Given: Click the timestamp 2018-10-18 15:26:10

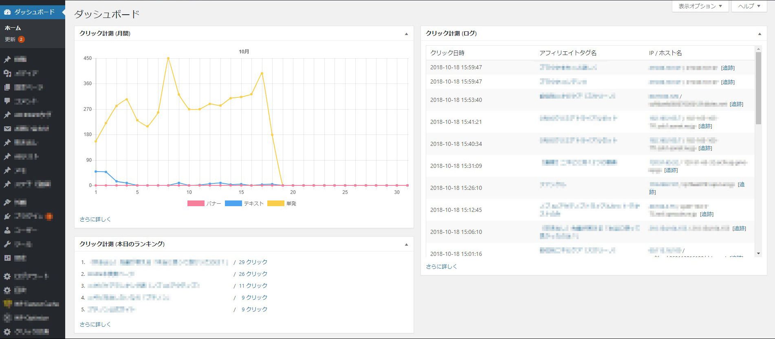Looking at the screenshot, I should click(x=456, y=188).
